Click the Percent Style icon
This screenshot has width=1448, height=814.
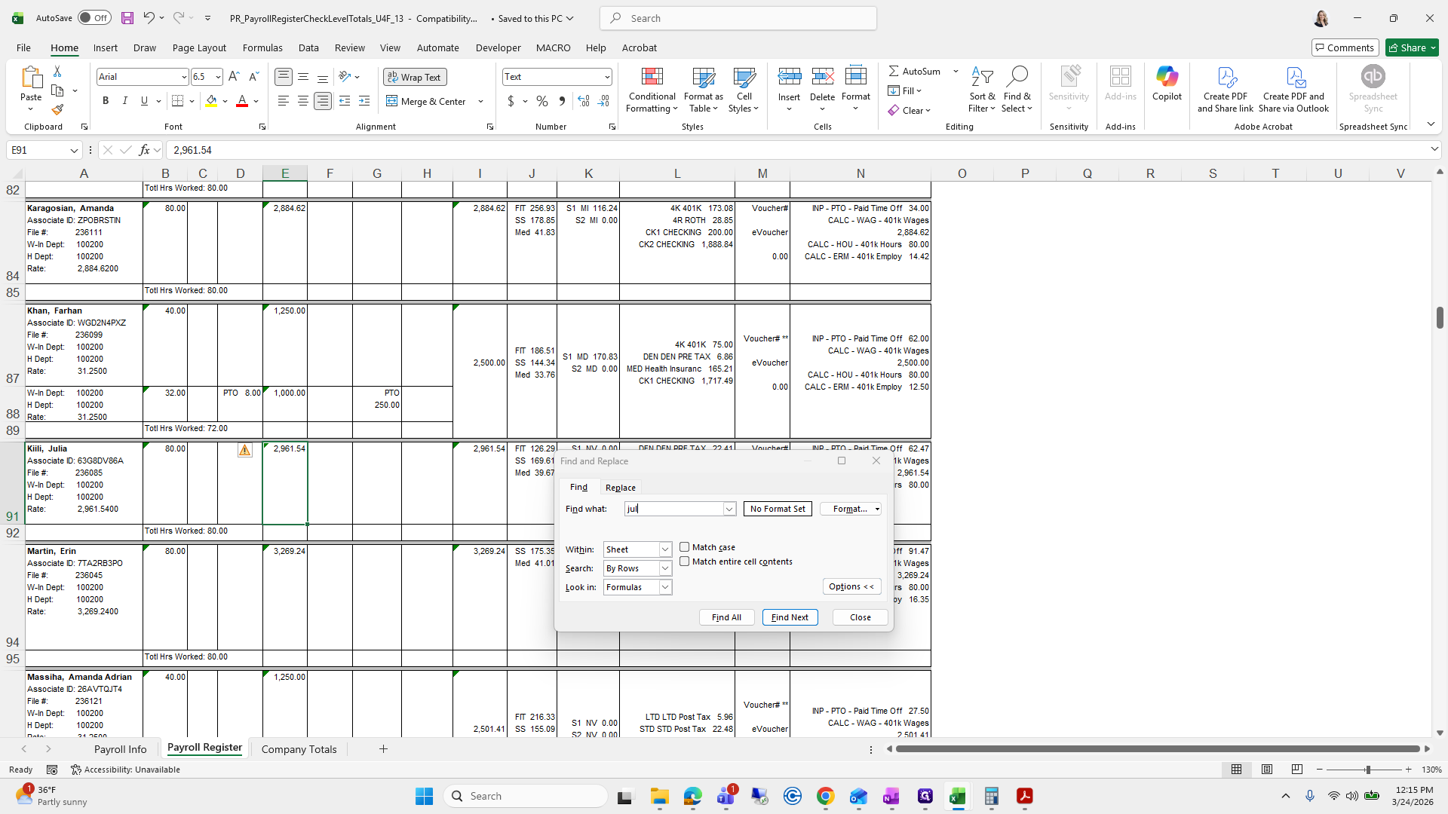[541, 101]
